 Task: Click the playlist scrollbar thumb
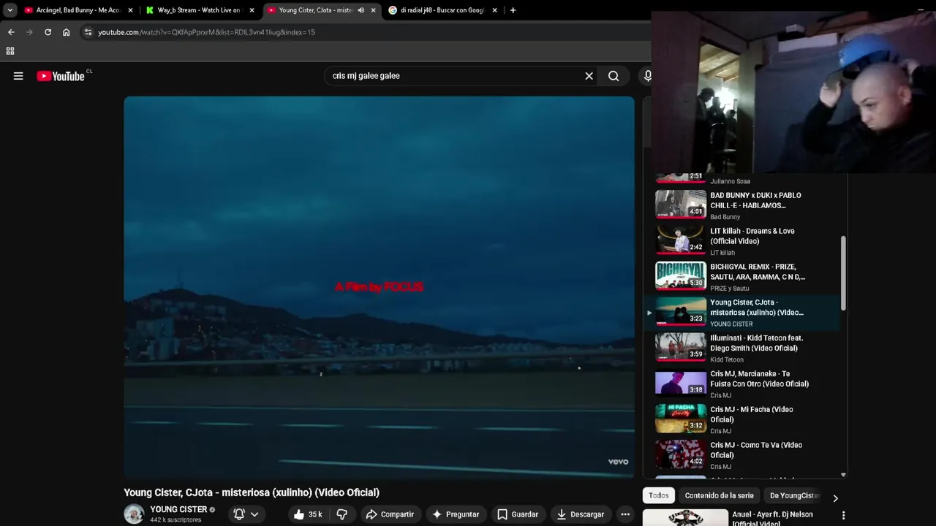(x=843, y=272)
